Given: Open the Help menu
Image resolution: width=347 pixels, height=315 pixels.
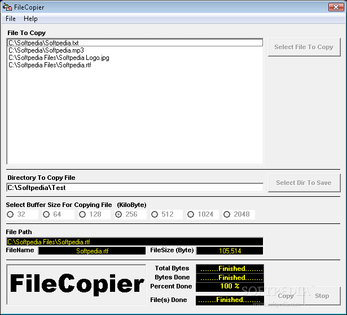Looking at the screenshot, I should (30, 19).
